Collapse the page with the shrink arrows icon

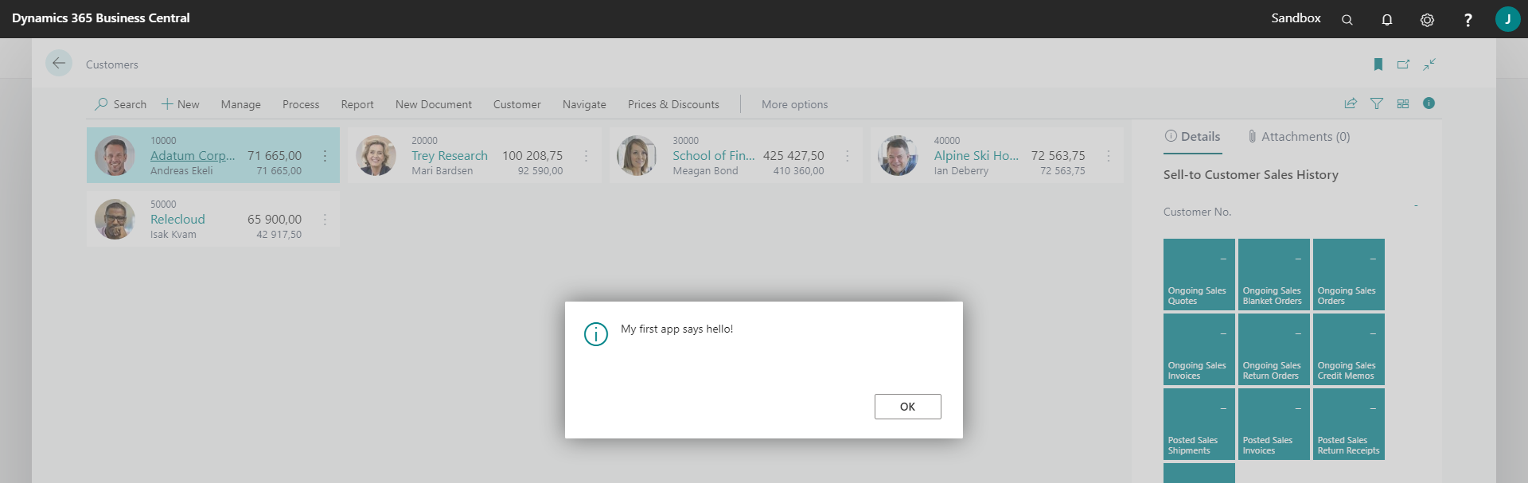click(x=1429, y=64)
